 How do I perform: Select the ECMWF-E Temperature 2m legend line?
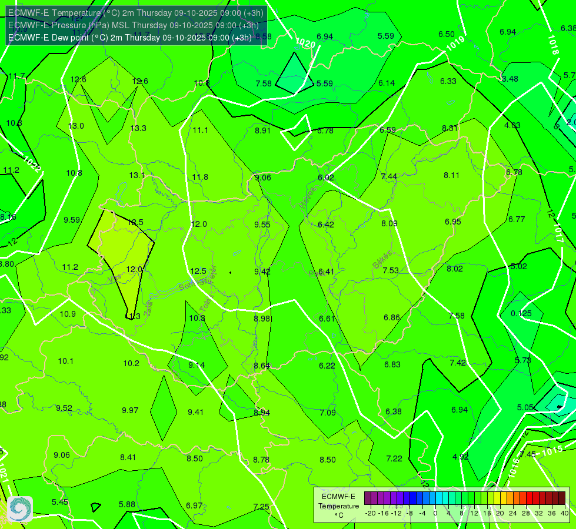pyautogui.click(x=135, y=13)
